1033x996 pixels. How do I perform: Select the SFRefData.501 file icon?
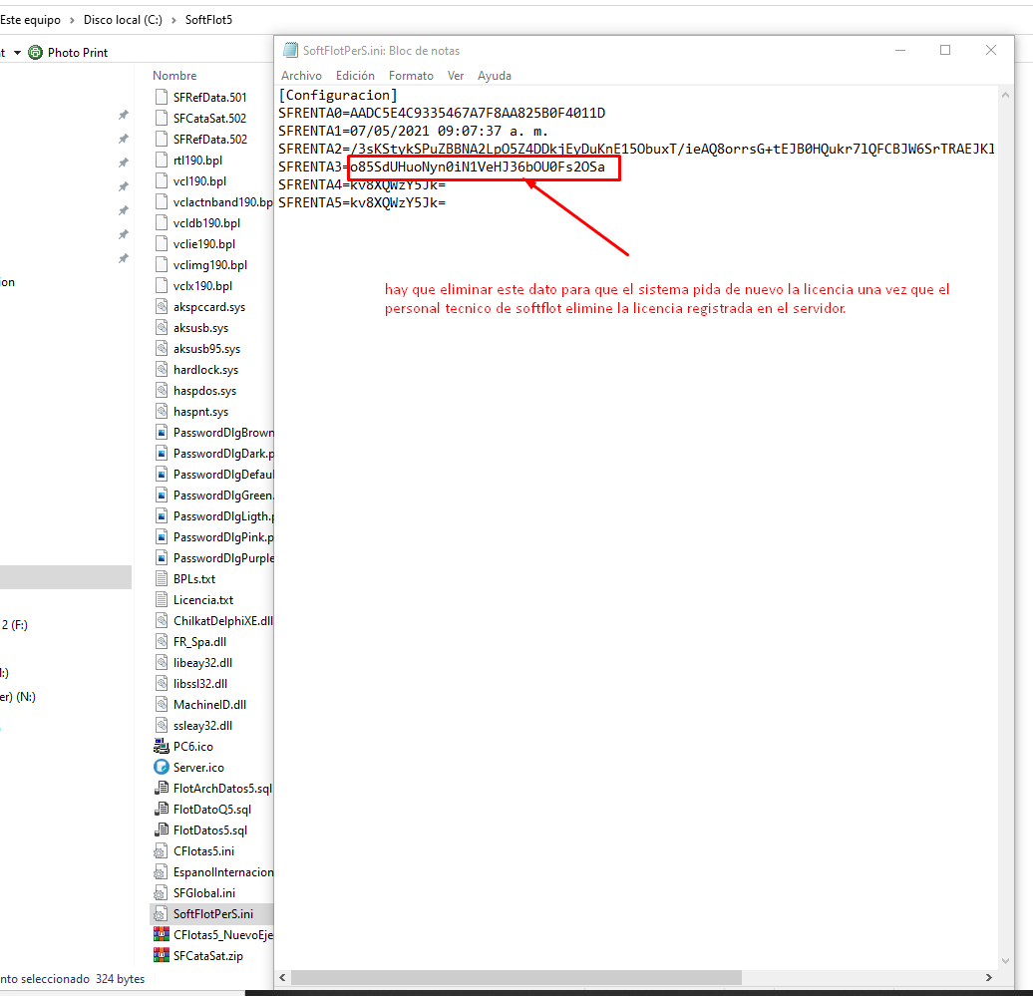(x=162, y=97)
